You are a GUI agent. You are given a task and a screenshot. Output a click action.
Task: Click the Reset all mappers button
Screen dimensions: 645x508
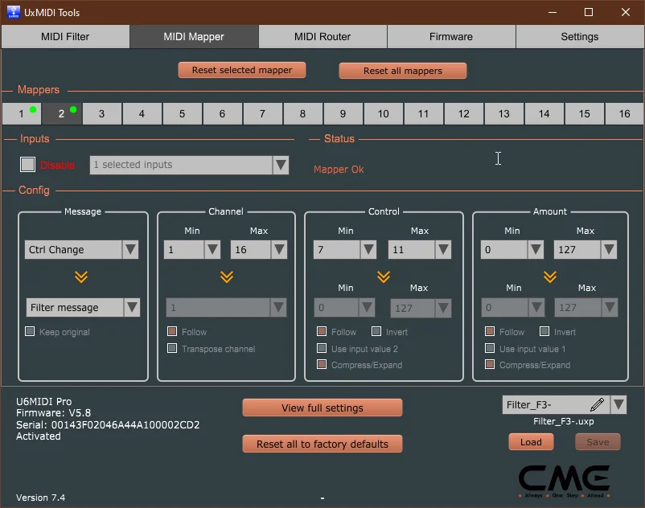click(402, 70)
